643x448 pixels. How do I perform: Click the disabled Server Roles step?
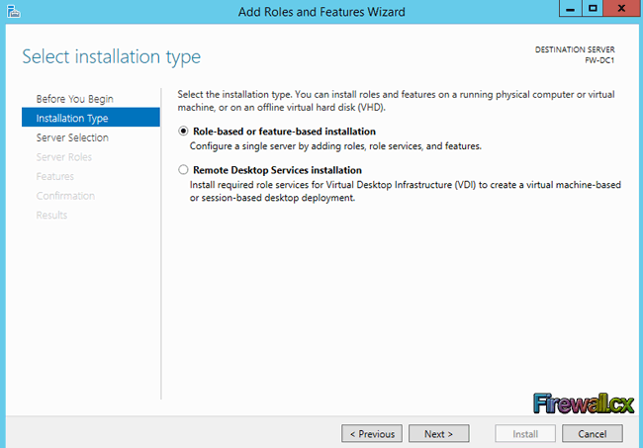pyautogui.click(x=64, y=157)
